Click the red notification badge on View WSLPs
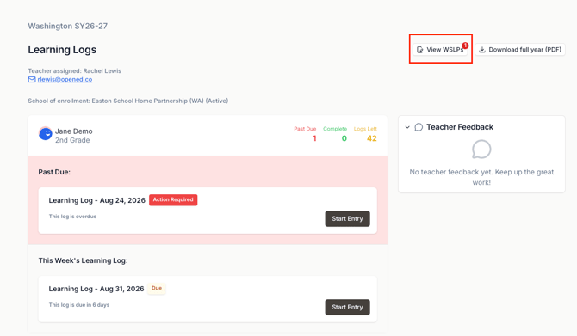This screenshot has width=577, height=336. 465,46
